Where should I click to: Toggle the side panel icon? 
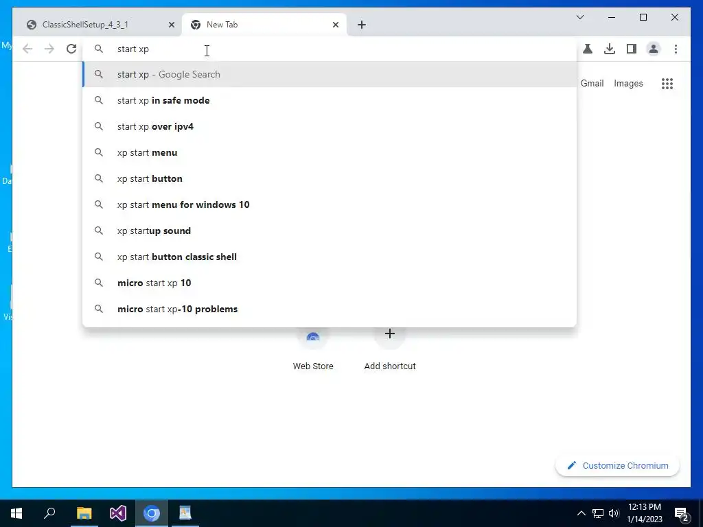pyautogui.click(x=632, y=49)
